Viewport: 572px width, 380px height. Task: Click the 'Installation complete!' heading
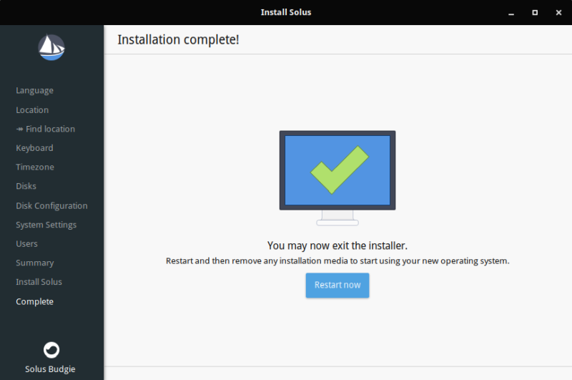point(178,39)
